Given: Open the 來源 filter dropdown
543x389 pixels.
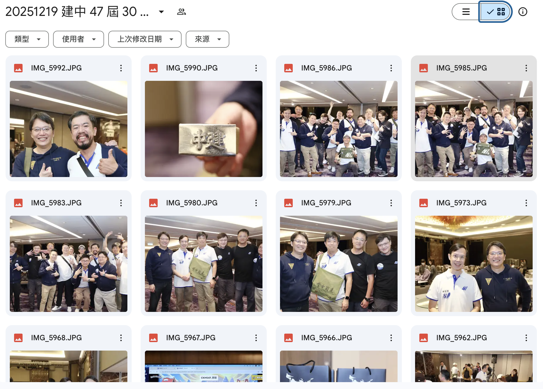Looking at the screenshot, I should 207,39.
